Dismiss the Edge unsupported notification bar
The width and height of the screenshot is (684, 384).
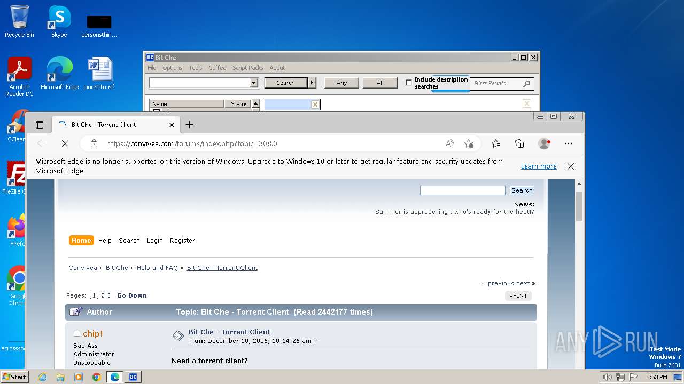571,166
